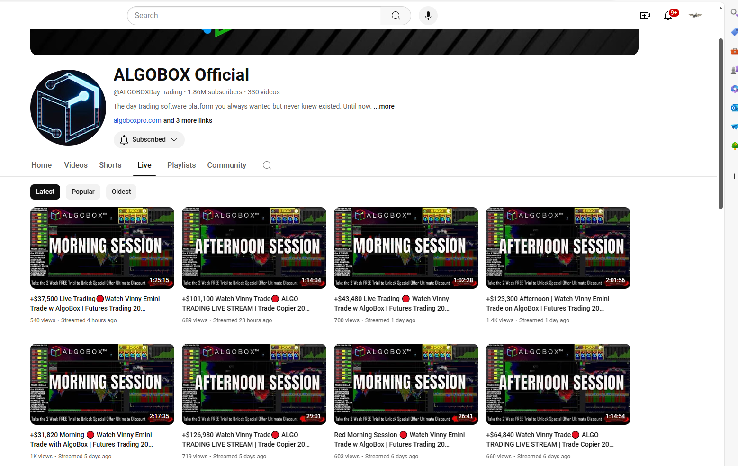738x466 pixels.
Task: Focus the YouTube Search input field
Action: pyautogui.click(x=254, y=16)
